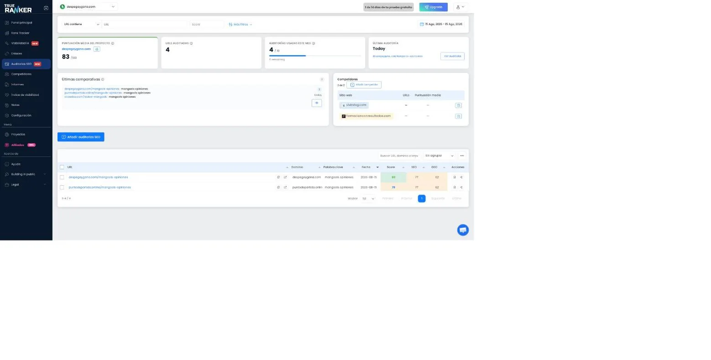
Task: Click info icon next to Auditorías usadas este mes
Action: coord(314,43)
